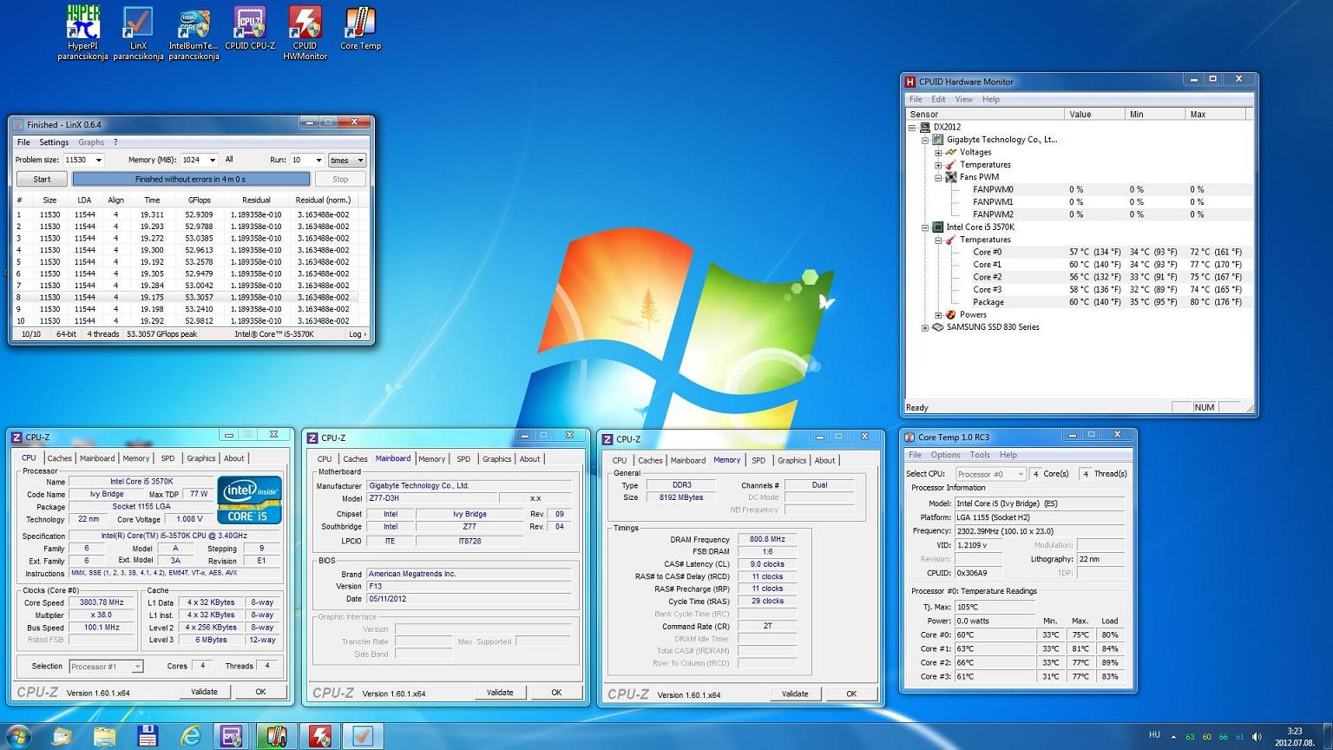Click OK in the CPU-Z Memory window
The height and width of the screenshot is (750, 1333).
(x=851, y=694)
